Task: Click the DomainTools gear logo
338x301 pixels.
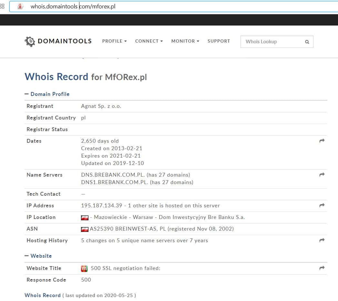Action: (30, 41)
